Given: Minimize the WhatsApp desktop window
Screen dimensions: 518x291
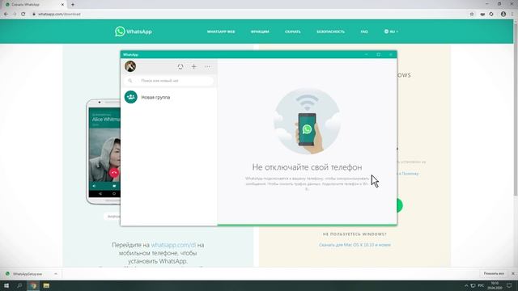Looking at the screenshot, I should tap(367, 54).
